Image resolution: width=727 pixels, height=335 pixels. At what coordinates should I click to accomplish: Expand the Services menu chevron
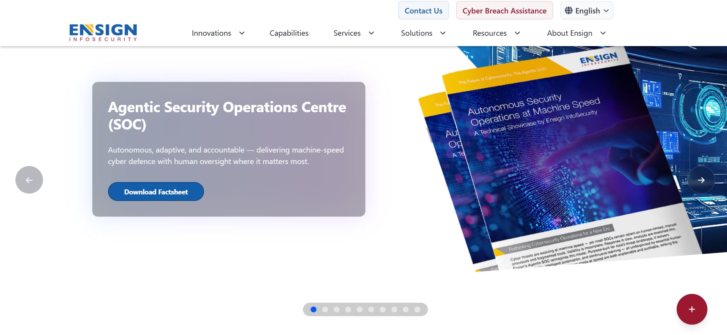click(371, 33)
